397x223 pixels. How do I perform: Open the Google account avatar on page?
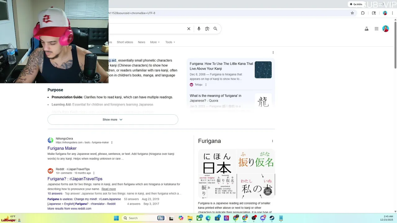pyautogui.click(x=386, y=29)
